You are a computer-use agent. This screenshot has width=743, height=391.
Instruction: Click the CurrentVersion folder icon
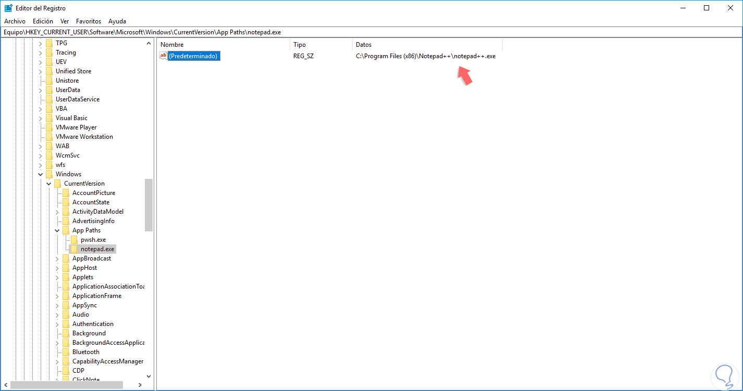click(58, 183)
